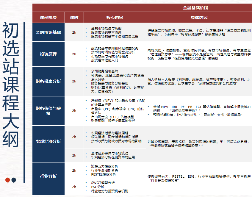252x197 pixels.
Task: Click the 自由现金流（FCF）估值模型 bullet
Action: [112, 117]
